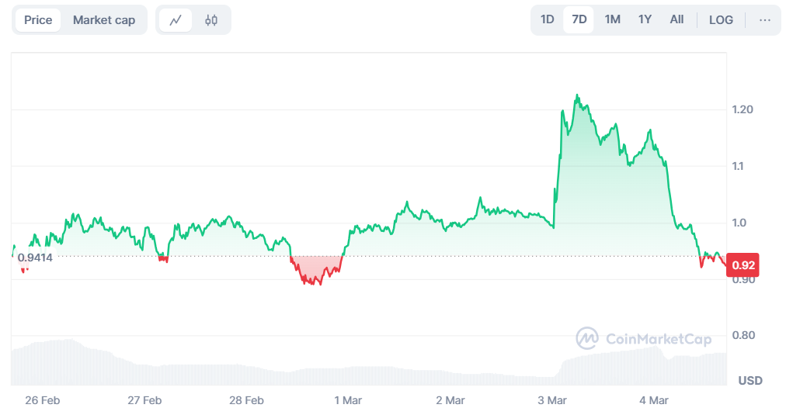The height and width of the screenshot is (408, 793).
Task: Click the 28 Feb date label
Action: pyautogui.click(x=246, y=400)
